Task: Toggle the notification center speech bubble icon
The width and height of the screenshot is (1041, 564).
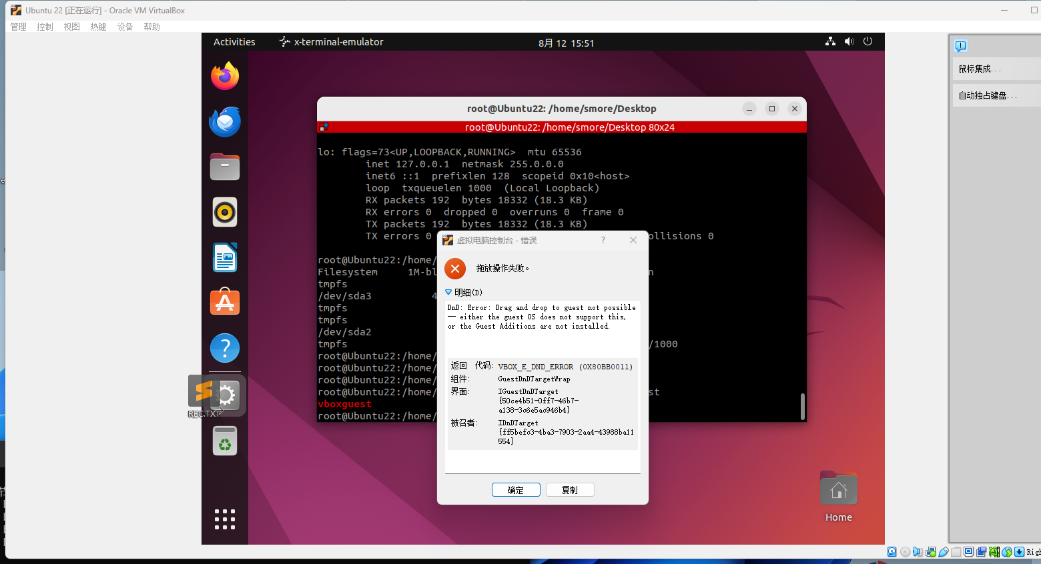Action: [x=961, y=46]
